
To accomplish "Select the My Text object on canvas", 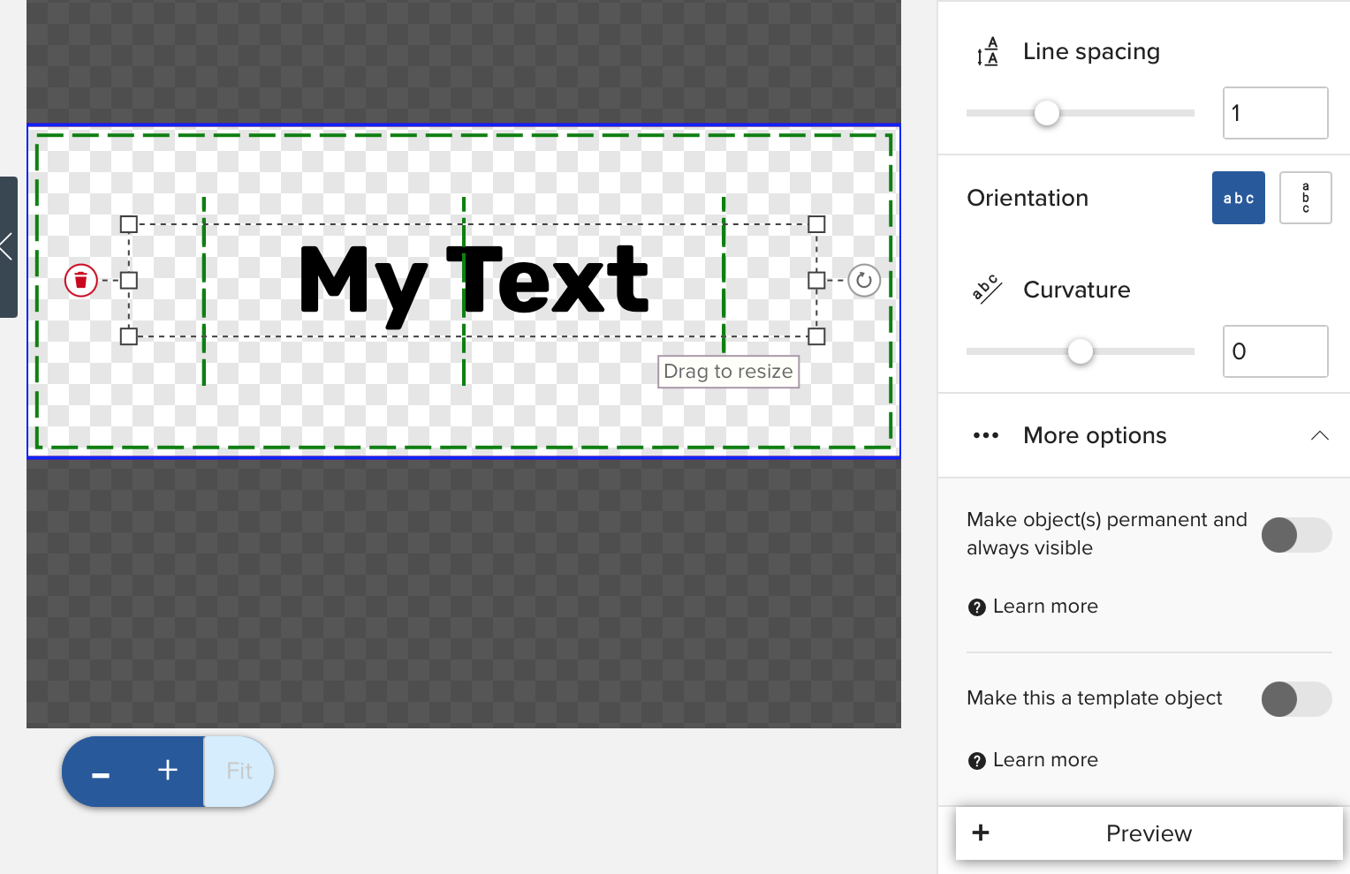I will tap(474, 283).
